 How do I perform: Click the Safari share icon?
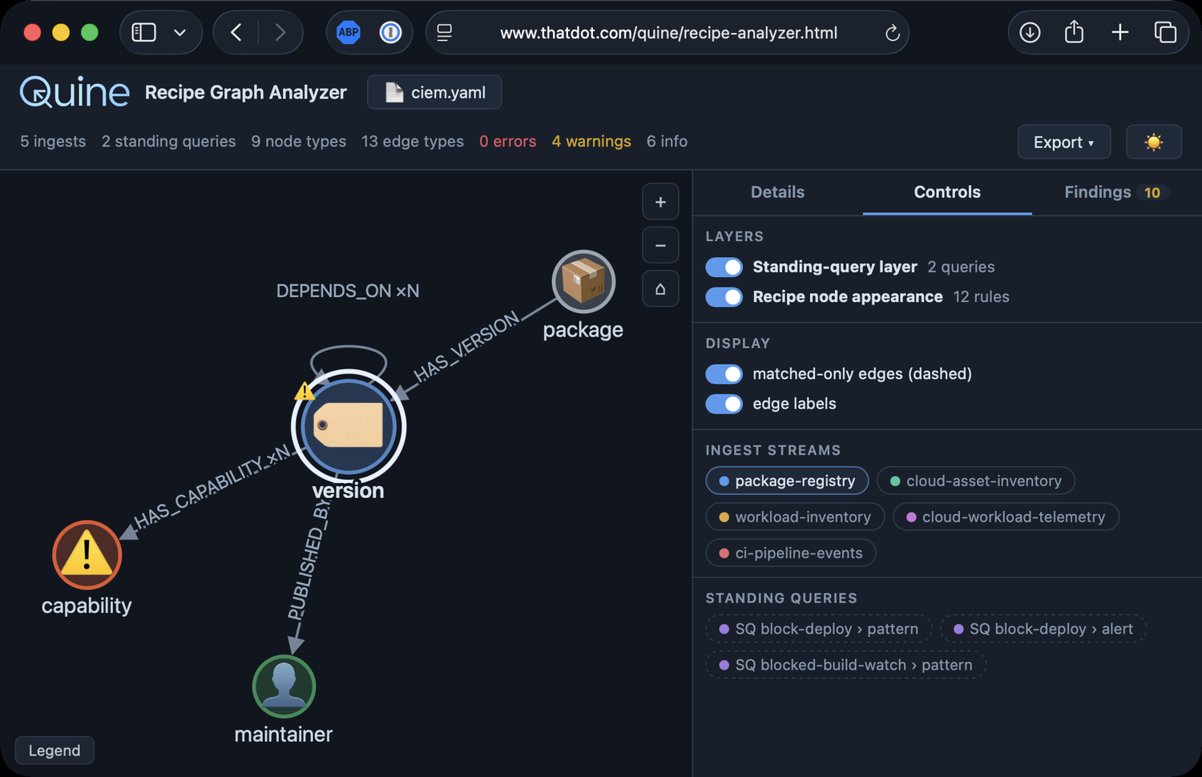1074,32
